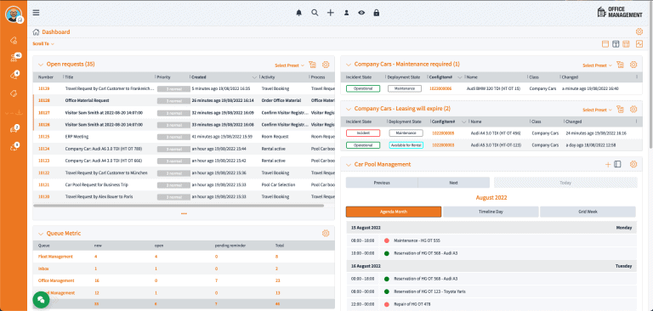Open the hamburger menu icon

37,13
